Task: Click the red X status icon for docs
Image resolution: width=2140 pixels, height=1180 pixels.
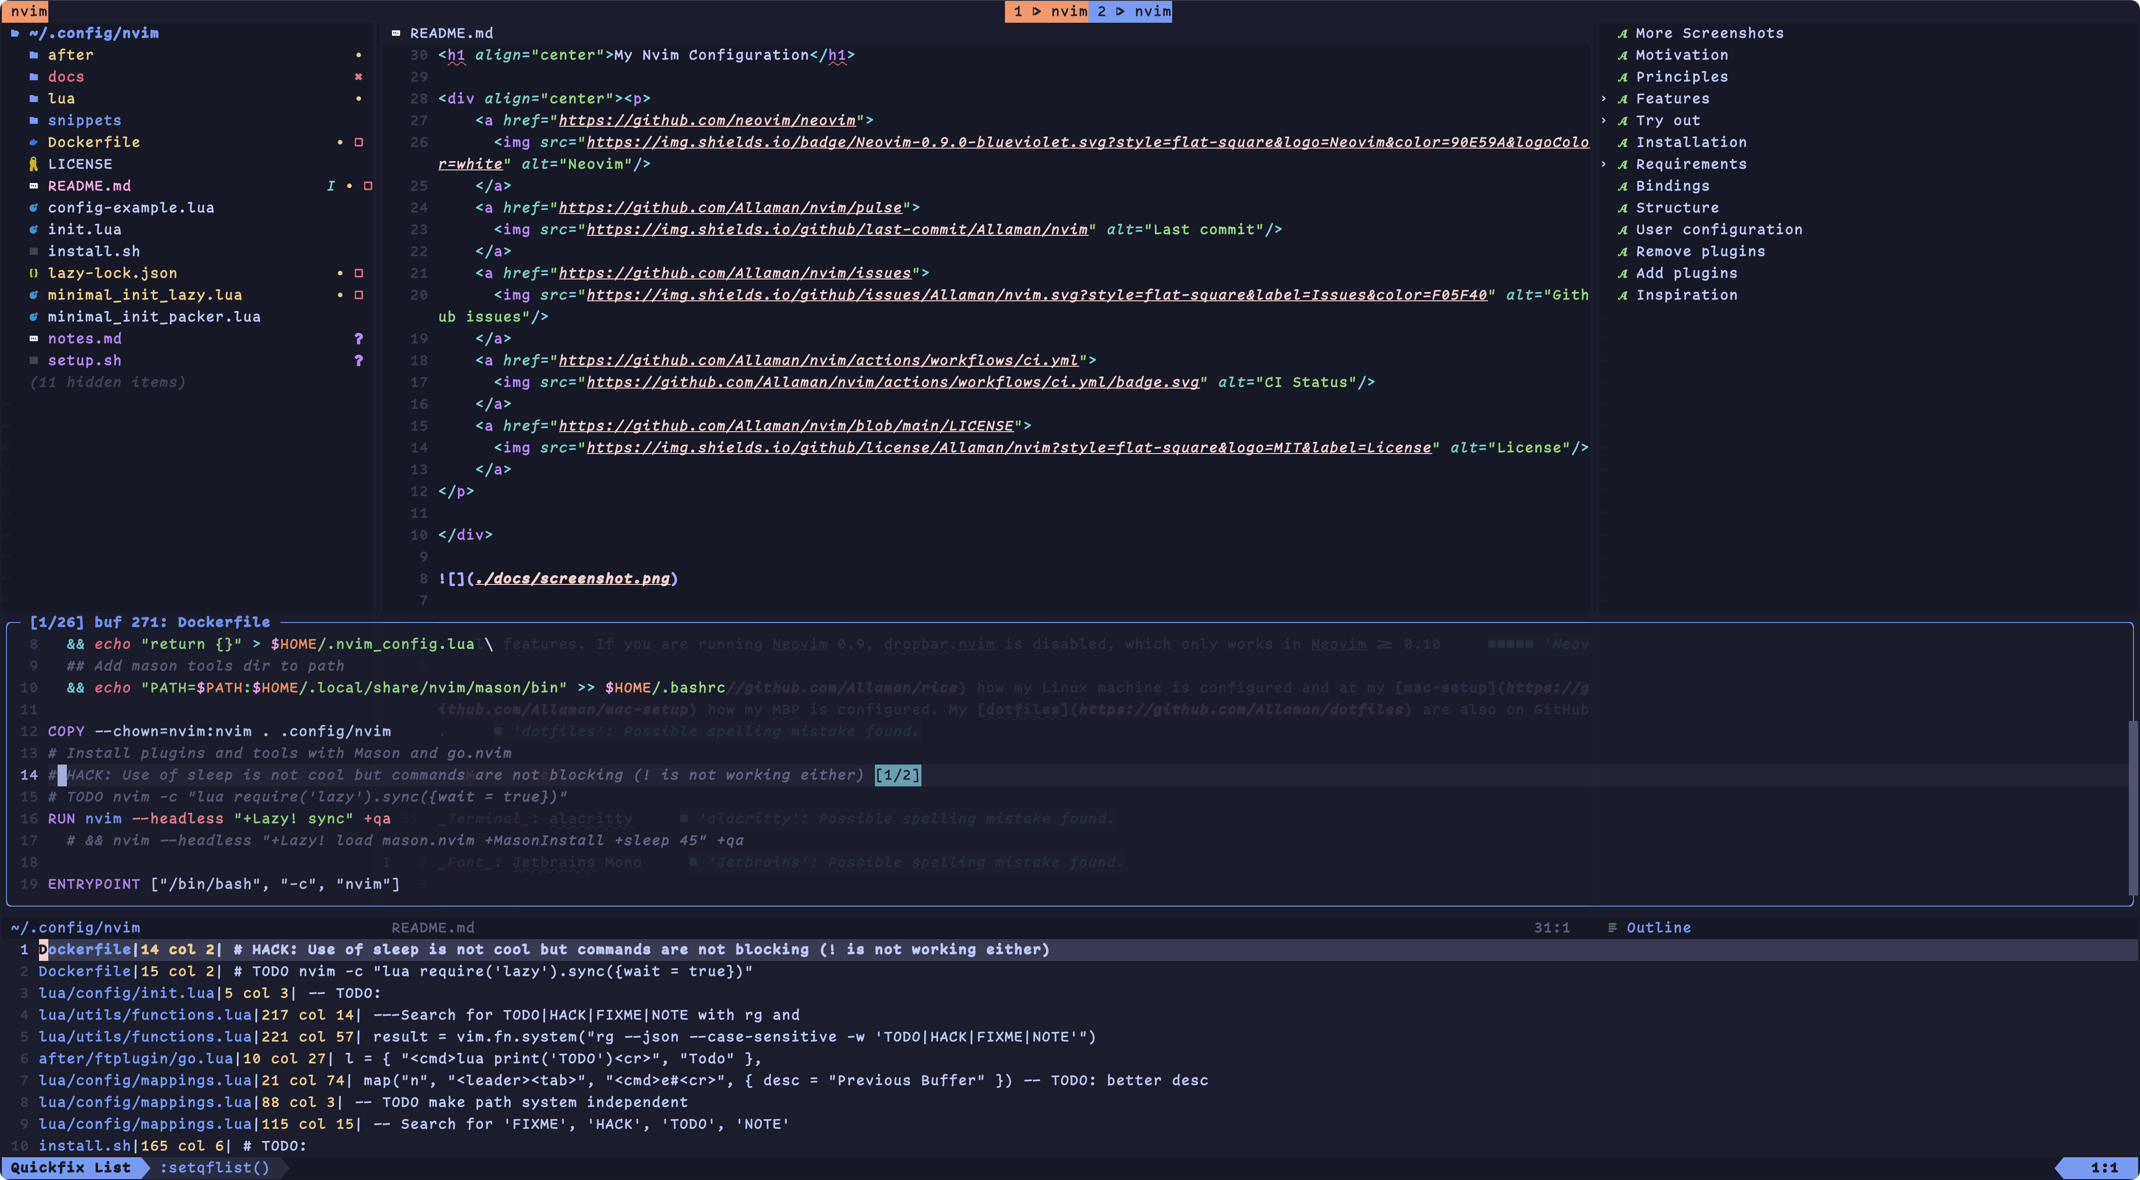Action: point(358,77)
